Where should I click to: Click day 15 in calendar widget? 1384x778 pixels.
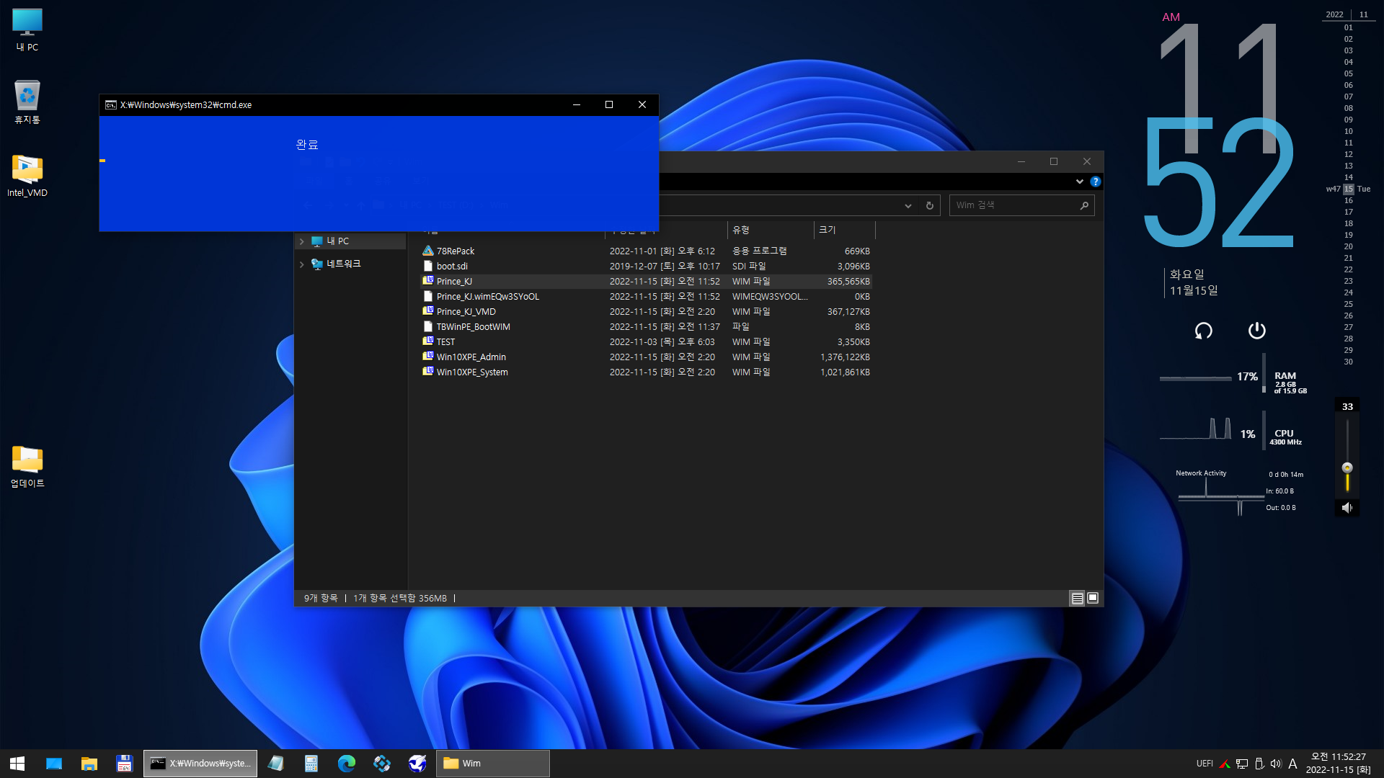(x=1348, y=189)
